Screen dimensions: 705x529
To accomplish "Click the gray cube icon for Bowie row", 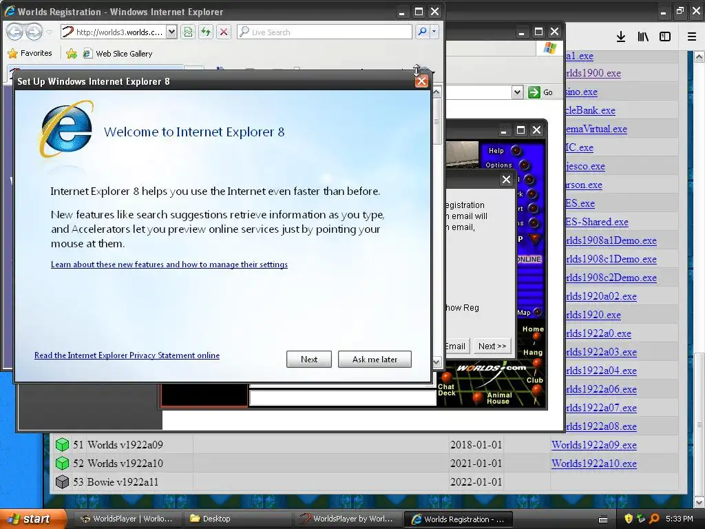I will 62,481.
